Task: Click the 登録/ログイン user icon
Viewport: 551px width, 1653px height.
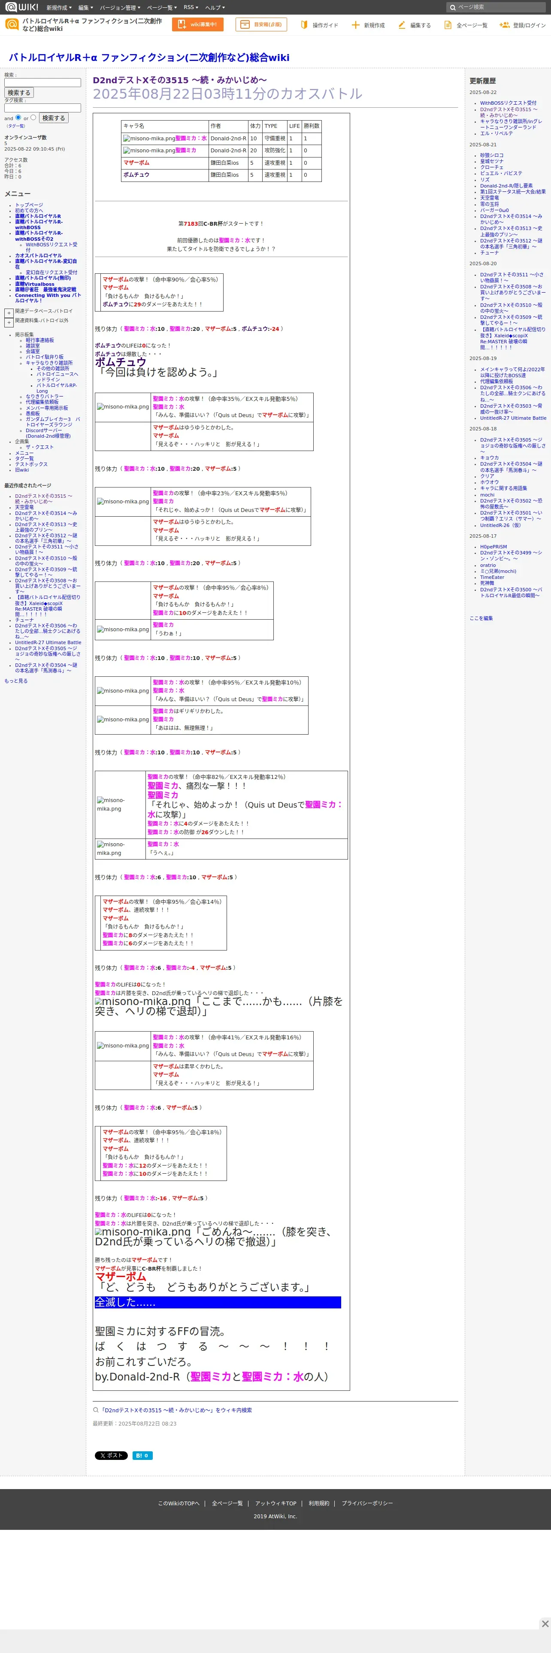Action: [x=504, y=25]
